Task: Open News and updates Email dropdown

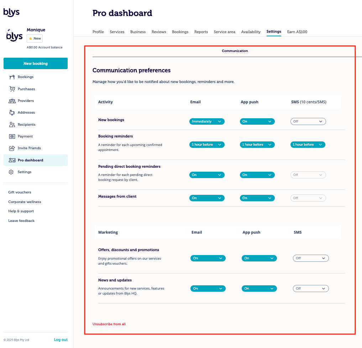Action: tap(208, 289)
